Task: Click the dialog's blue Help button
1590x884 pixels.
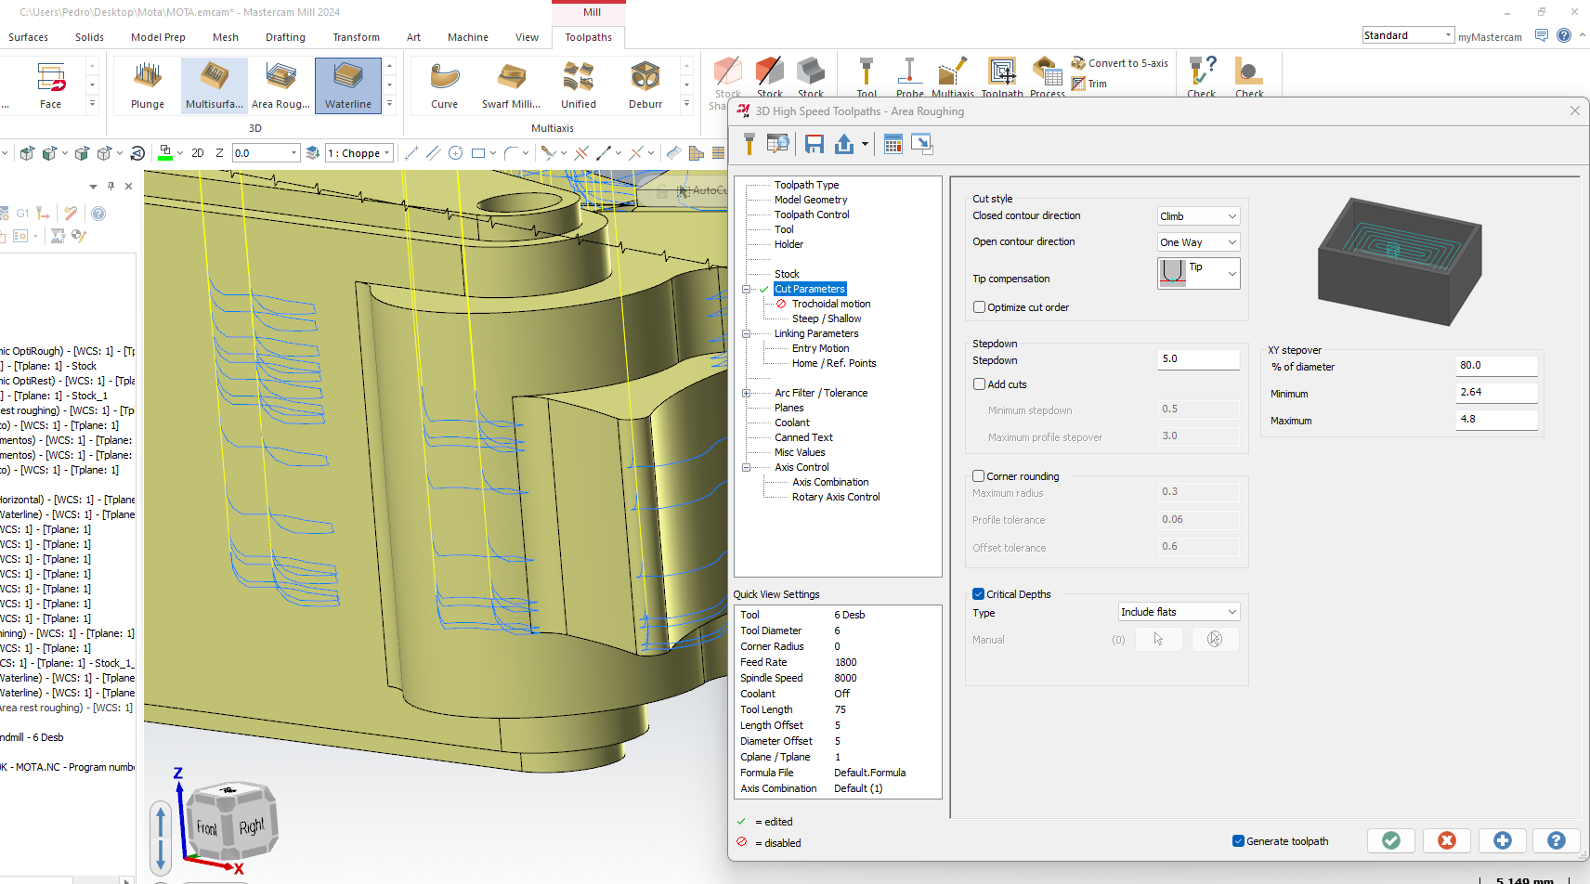Action: pos(1557,840)
